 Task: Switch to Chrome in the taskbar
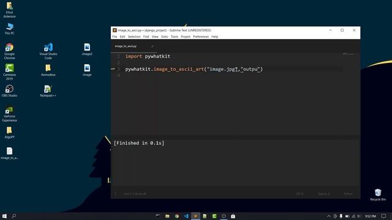coord(177,216)
